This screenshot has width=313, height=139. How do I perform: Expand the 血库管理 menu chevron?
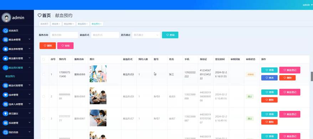coord(30,94)
